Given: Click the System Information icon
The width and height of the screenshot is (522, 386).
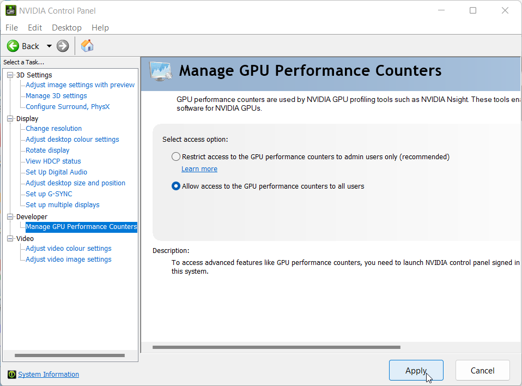Looking at the screenshot, I should pyautogui.click(x=12, y=375).
